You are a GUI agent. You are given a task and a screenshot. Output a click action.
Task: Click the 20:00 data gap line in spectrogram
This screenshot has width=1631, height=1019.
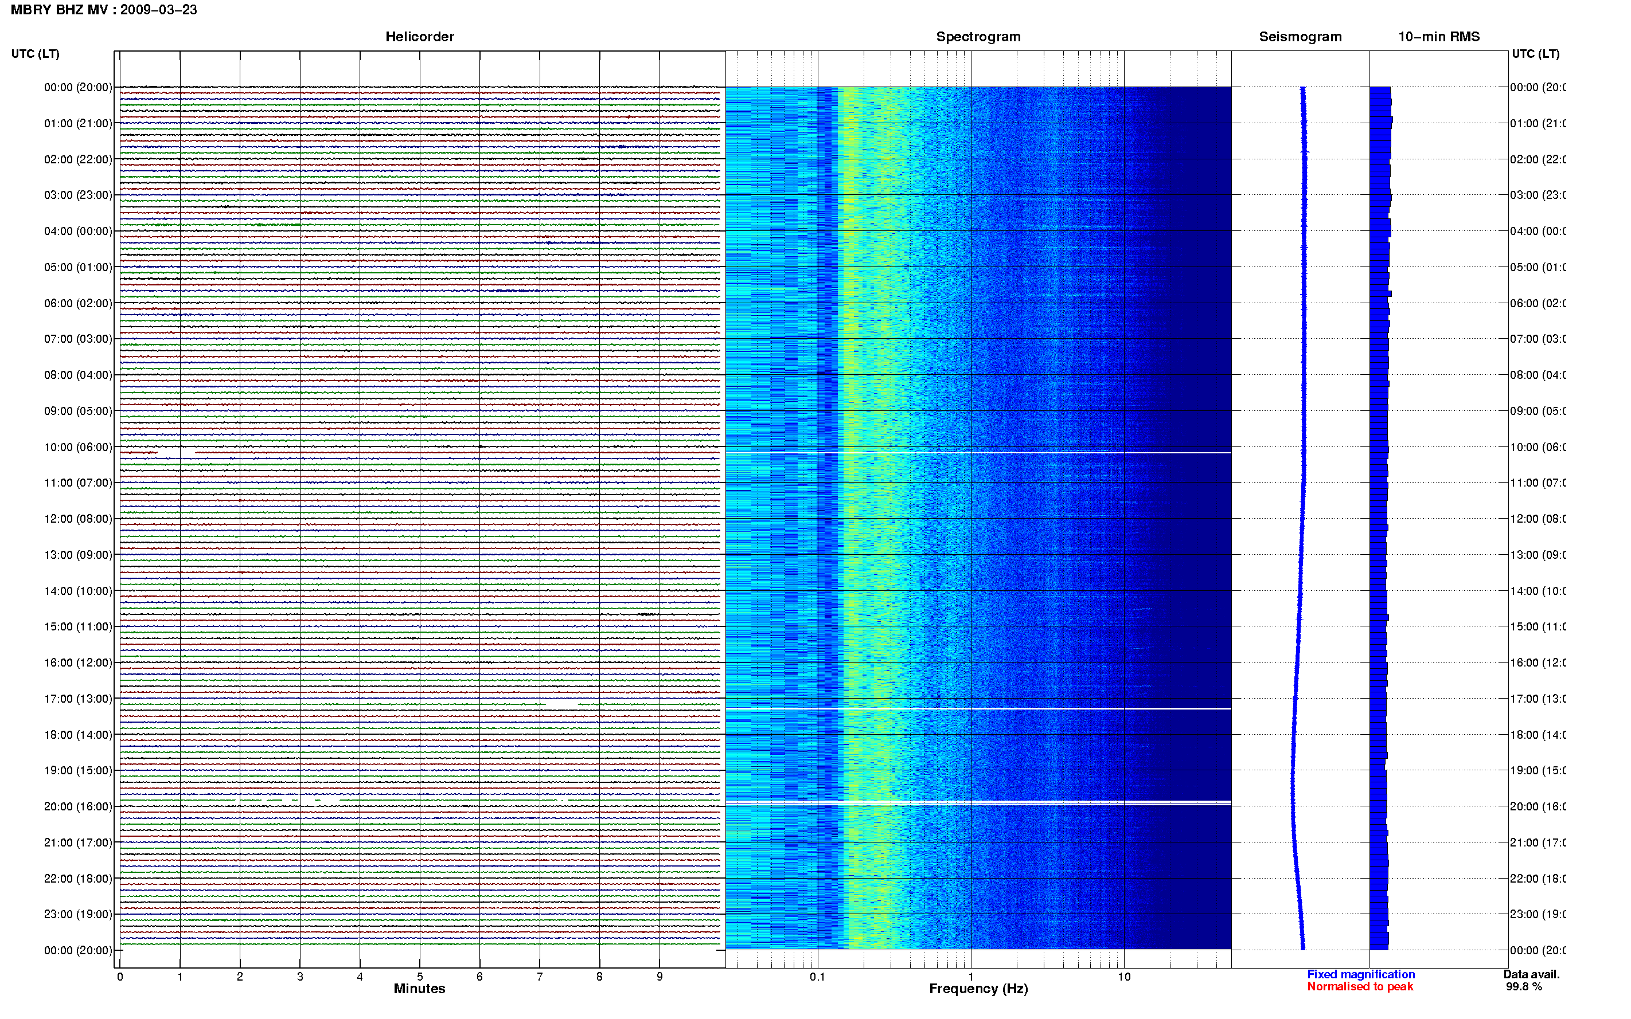click(978, 804)
